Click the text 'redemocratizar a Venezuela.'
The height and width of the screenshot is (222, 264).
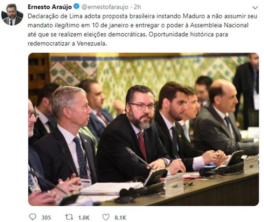click(x=67, y=44)
